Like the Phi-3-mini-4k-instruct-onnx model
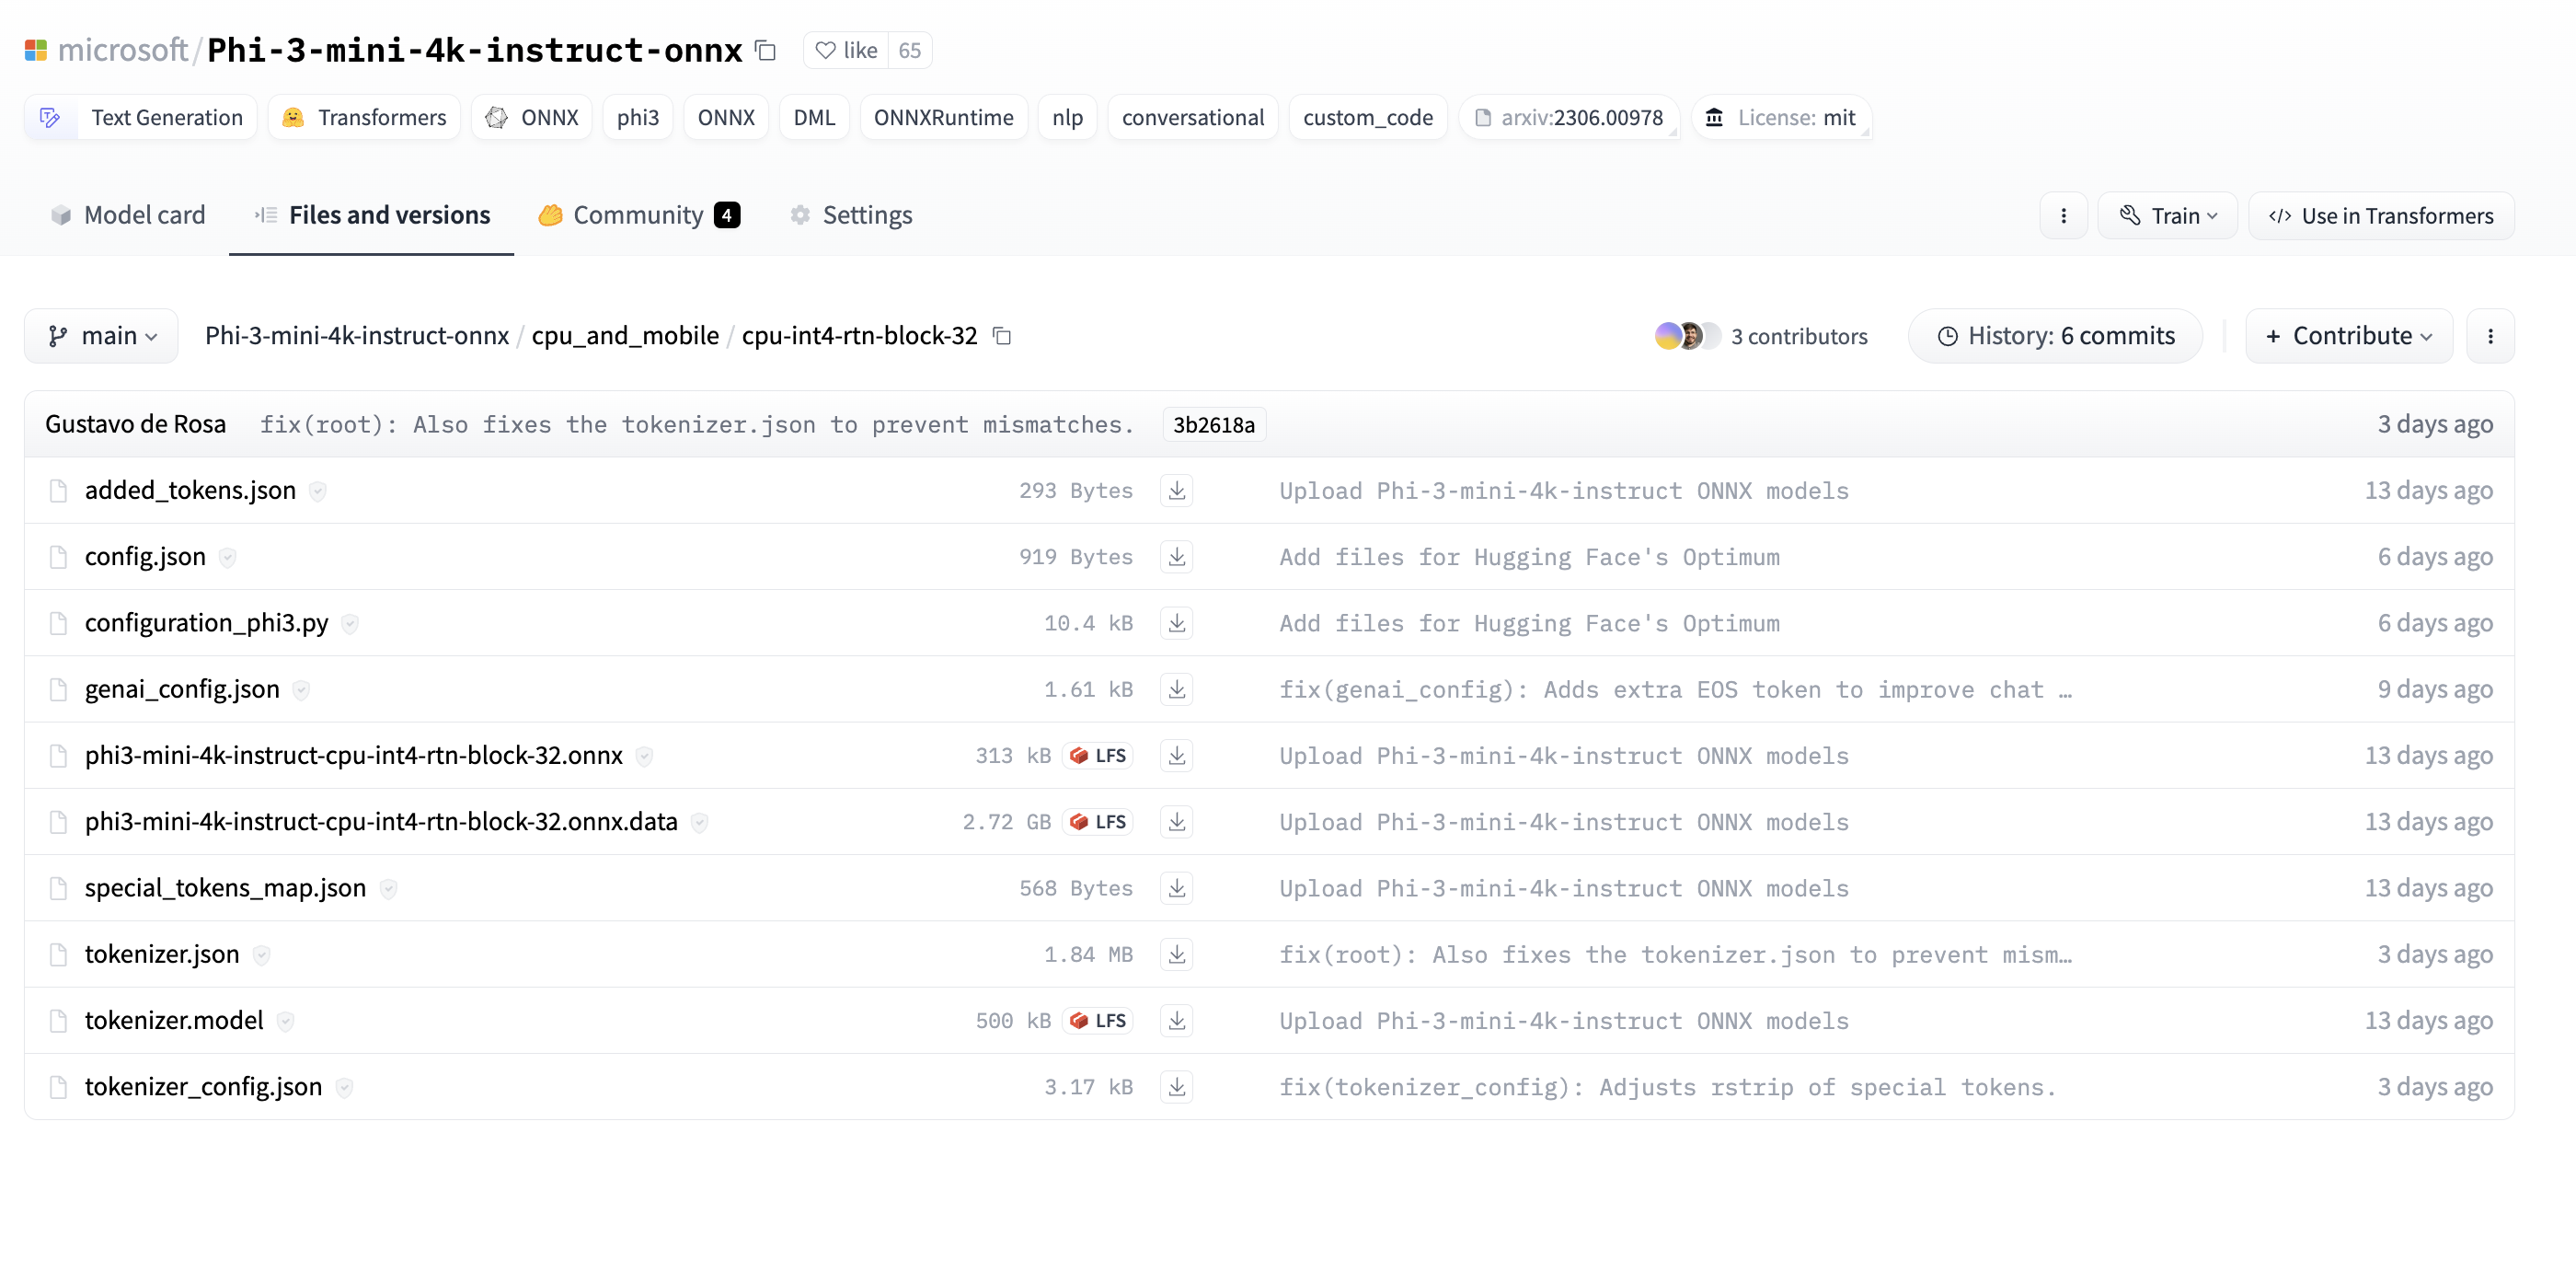The height and width of the screenshot is (1272, 2576). [x=846, y=50]
